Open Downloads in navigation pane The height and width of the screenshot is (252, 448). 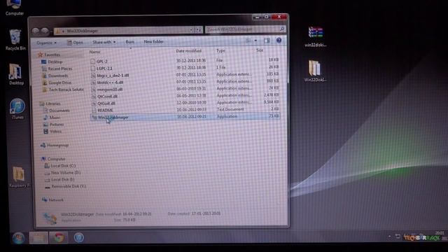pos(55,76)
